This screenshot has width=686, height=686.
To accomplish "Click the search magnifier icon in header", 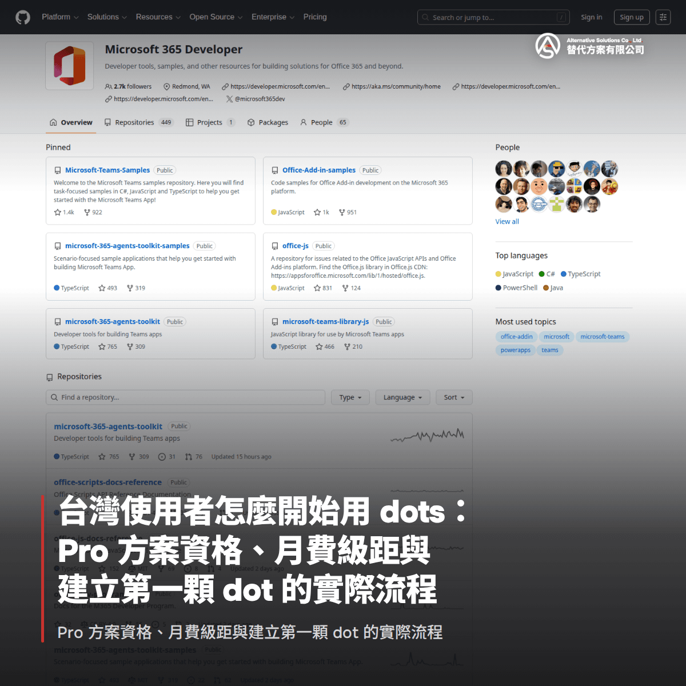I will pos(425,18).
